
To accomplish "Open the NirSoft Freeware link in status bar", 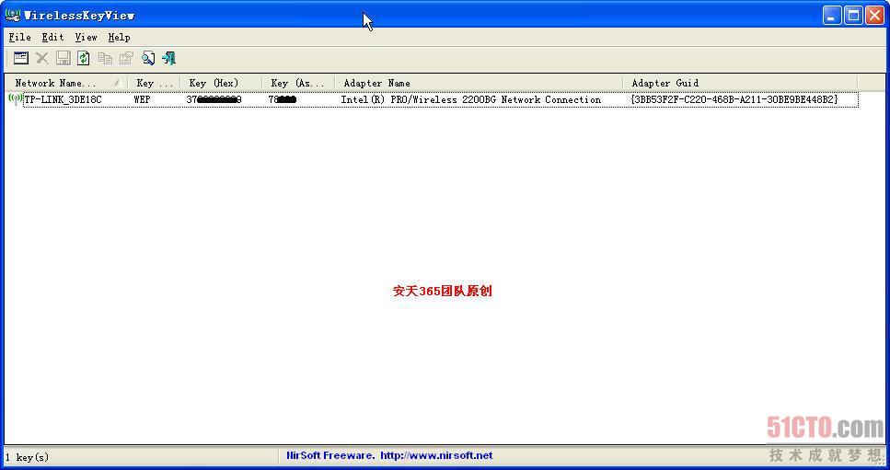I will [389, 455].
